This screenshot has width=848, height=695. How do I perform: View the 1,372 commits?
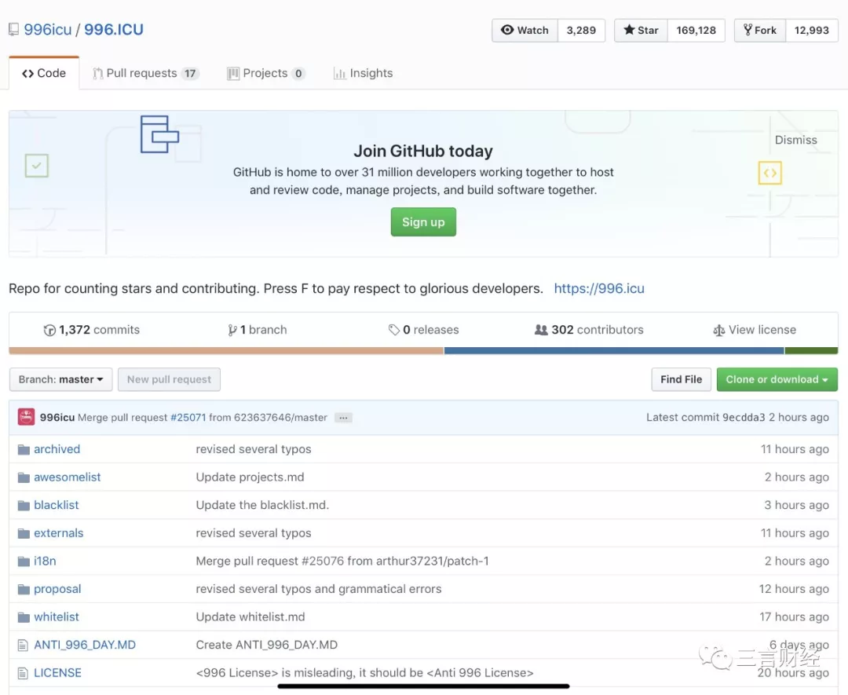91,330
